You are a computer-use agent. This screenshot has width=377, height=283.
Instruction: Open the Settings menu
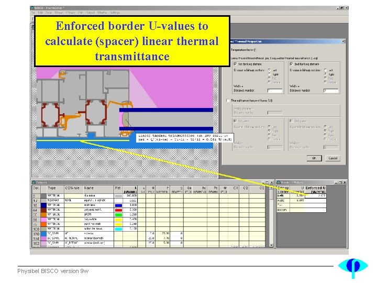[115, 13]
